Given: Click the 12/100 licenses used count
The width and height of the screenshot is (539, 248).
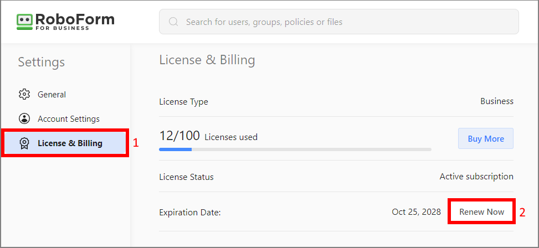Looking at the screenshot, I should 179,136.
